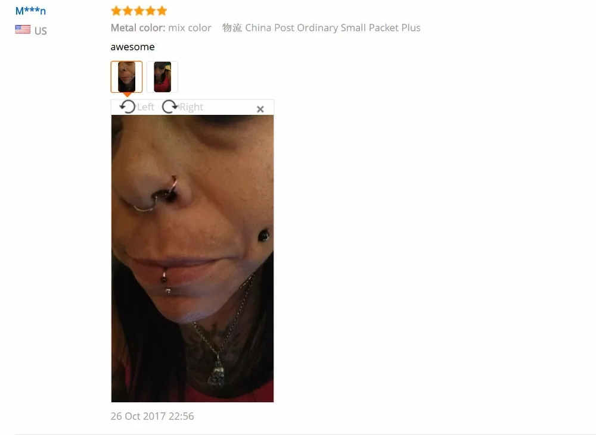Click the 'Right' rotate label
Screen dimensions: 596x435
pos(191,107)
